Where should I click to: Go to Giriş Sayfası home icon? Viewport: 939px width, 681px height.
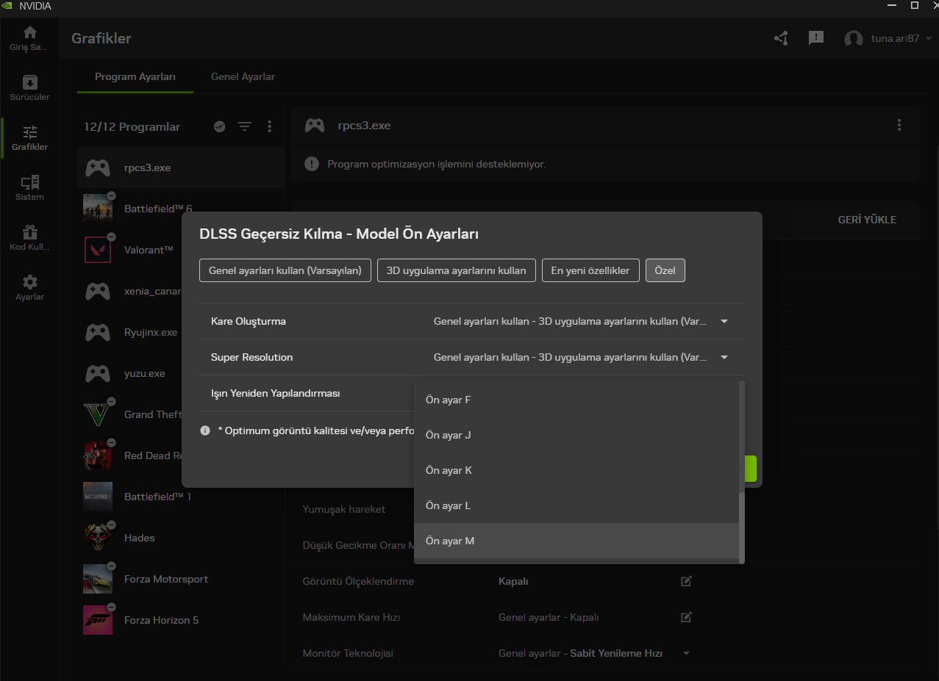(29, 38)
